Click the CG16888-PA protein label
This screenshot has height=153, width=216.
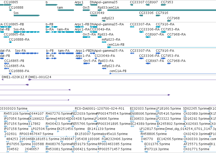point(19,71)
